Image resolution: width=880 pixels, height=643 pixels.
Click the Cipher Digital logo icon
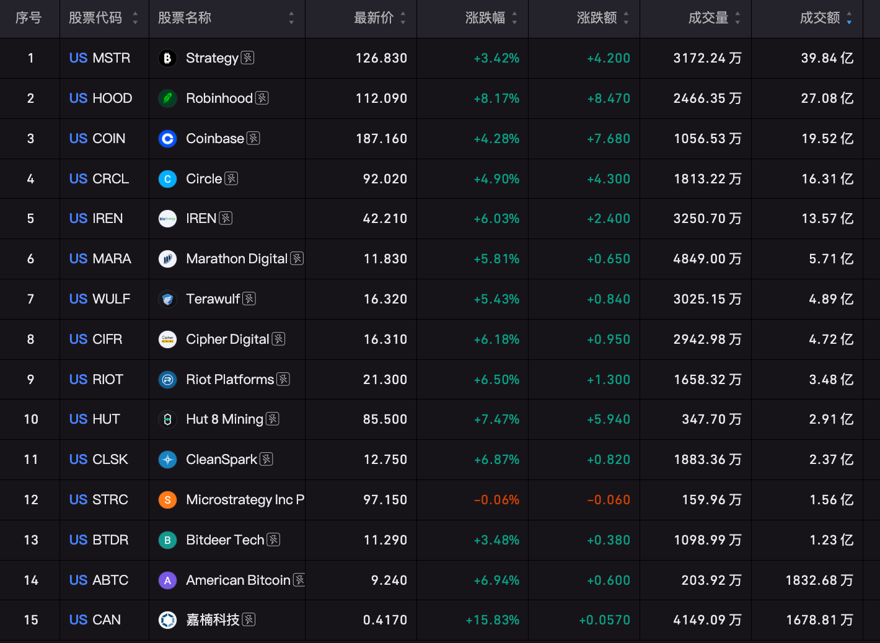coord(167,339)
